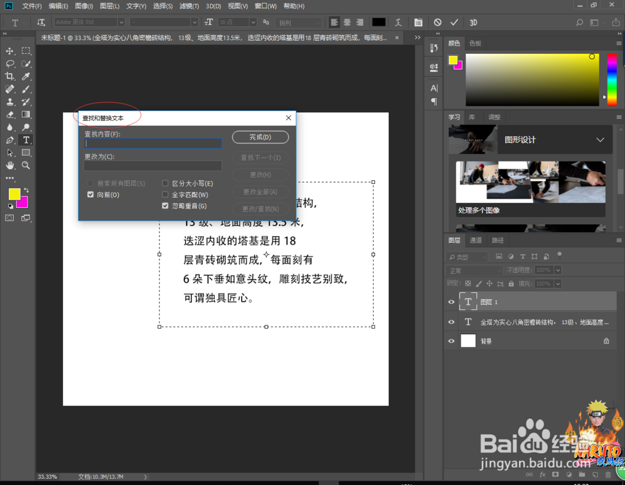The width and height of the screenshot is (625, 485).
Task: Uncheck 忽略重音(G) option
Action: pos(165,205)
